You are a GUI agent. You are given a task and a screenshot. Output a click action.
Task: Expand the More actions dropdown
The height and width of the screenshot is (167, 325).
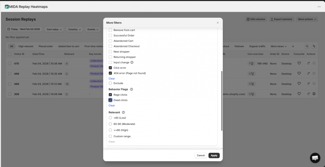point(307,19)
